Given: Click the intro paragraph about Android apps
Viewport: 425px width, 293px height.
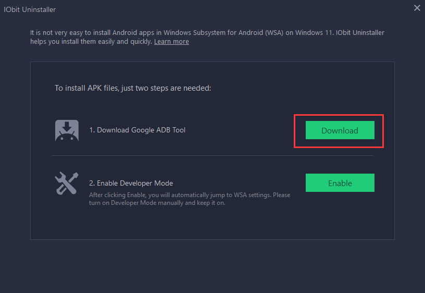Looking at the screenshot, I should point(207,37).
